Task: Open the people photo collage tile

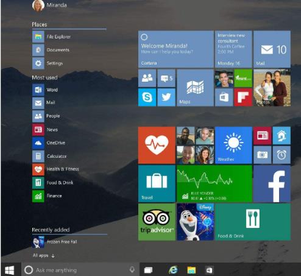Action: [195, 145]
